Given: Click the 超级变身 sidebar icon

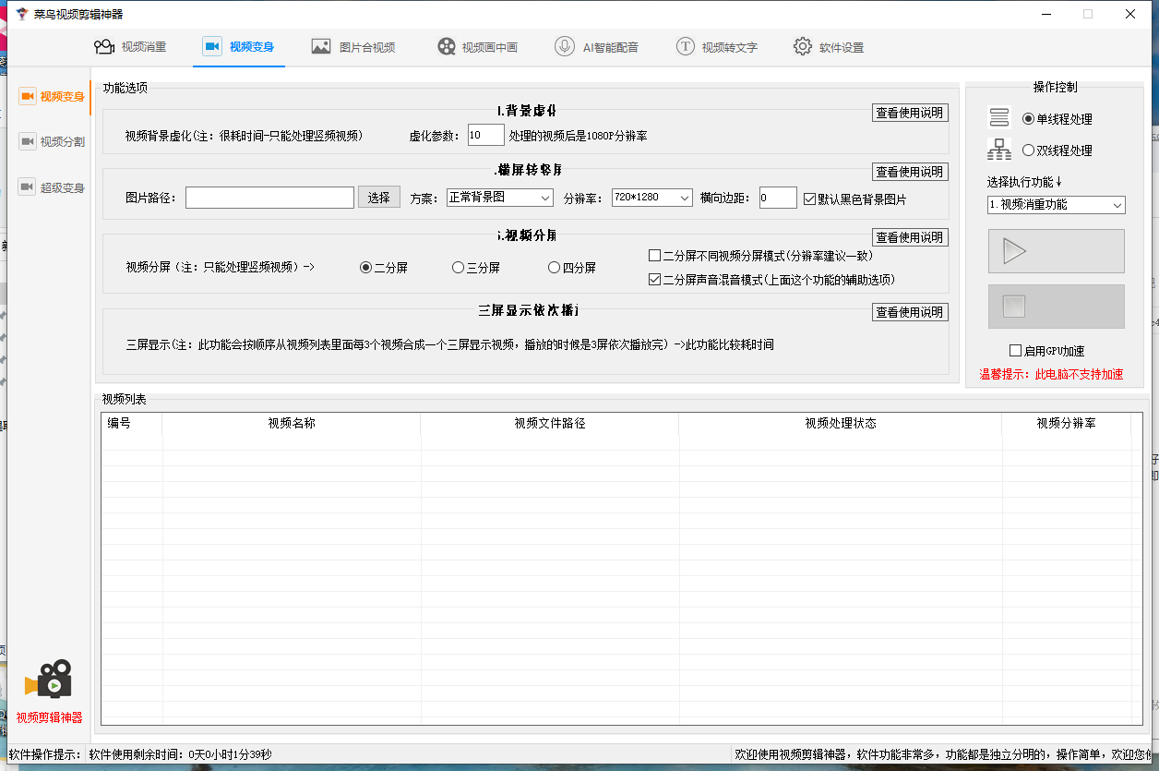Looking at the screenshot, I should pyautogui.click(x=27, y=187).
